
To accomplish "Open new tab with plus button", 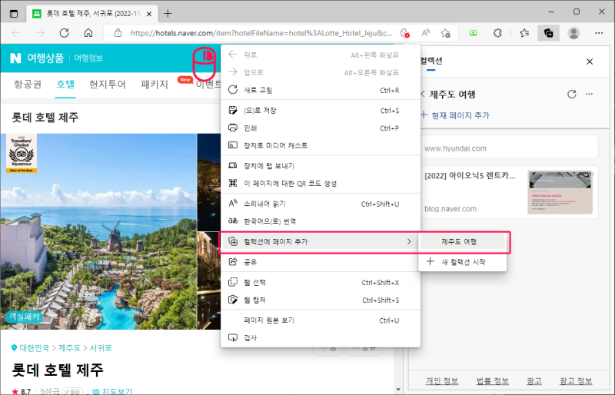I will coord(168,14).
